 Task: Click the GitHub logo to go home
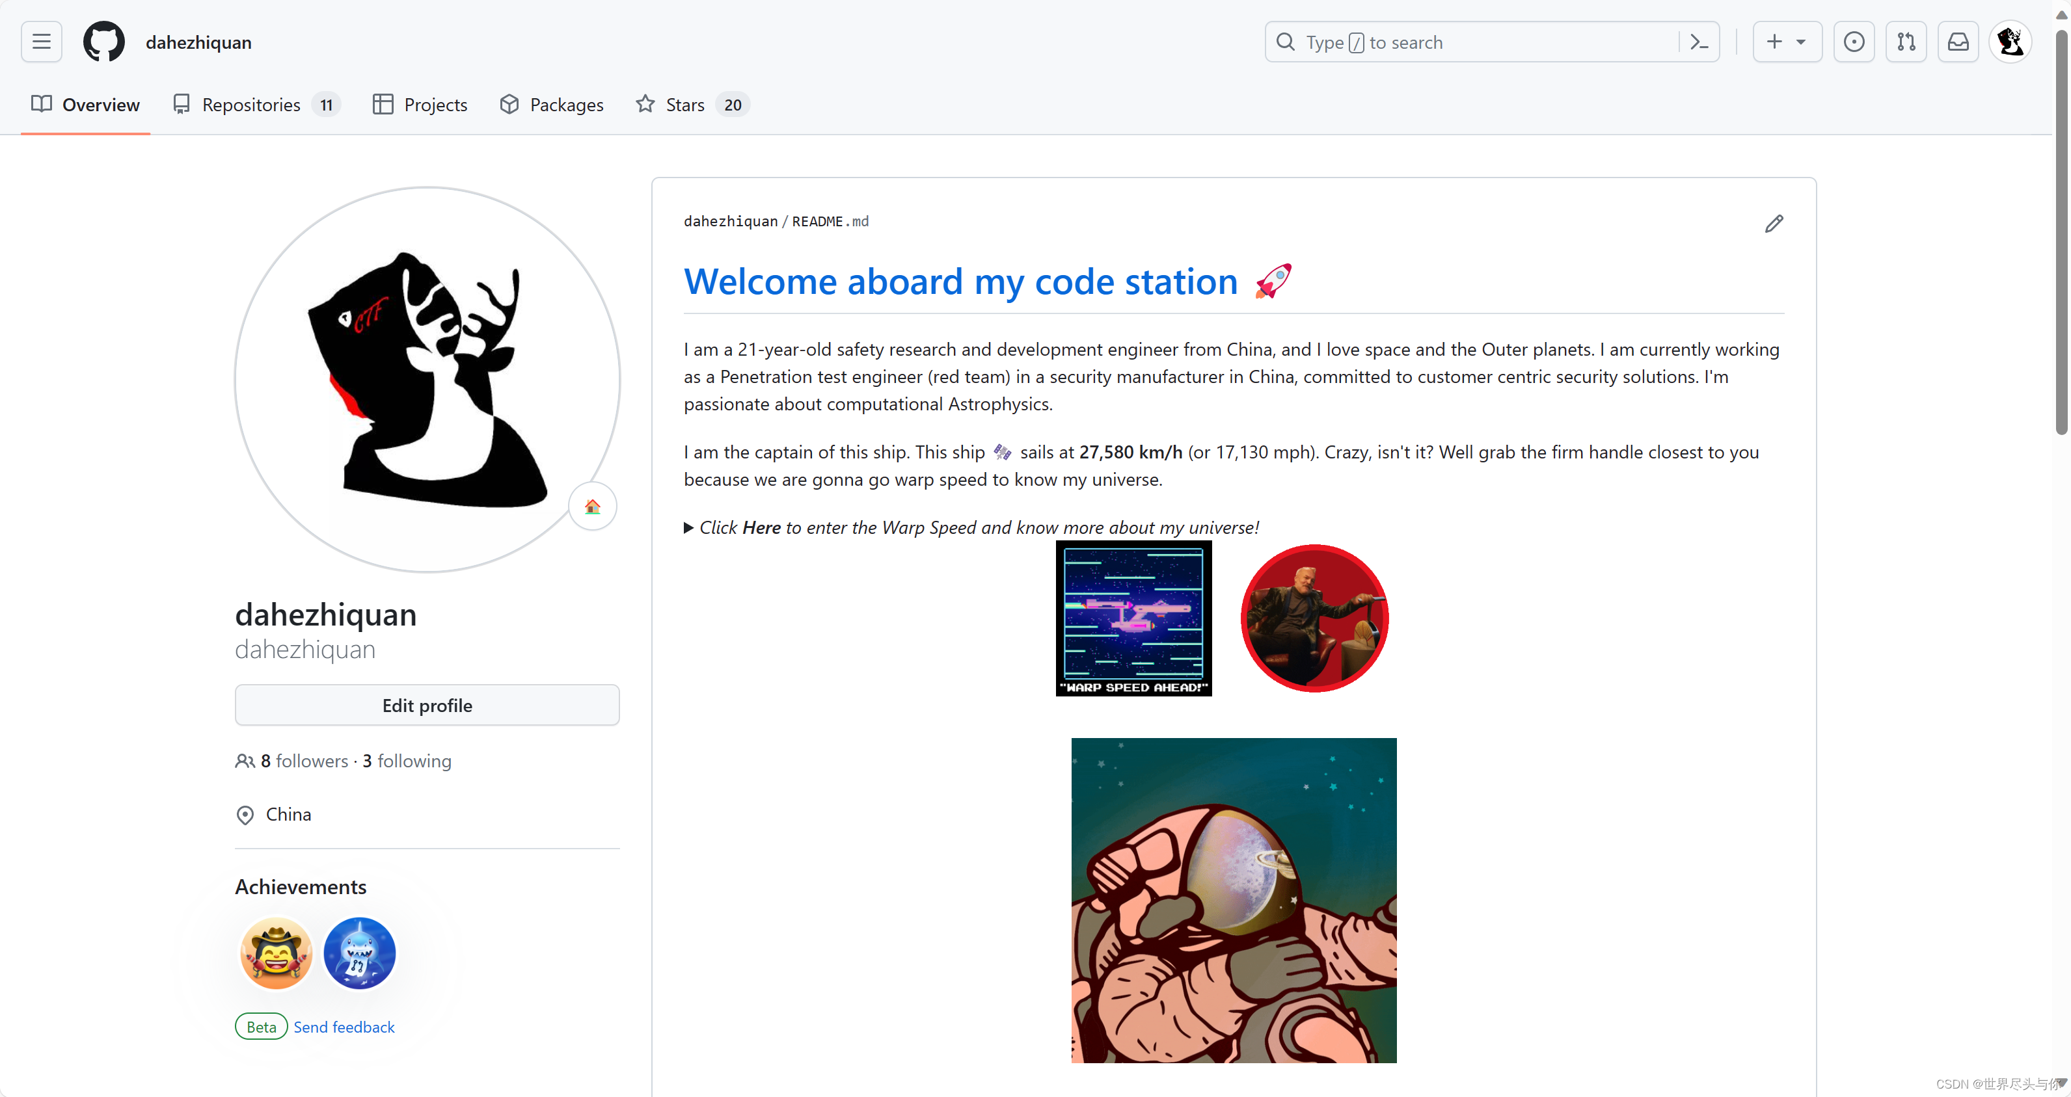(x=103, y=41)
